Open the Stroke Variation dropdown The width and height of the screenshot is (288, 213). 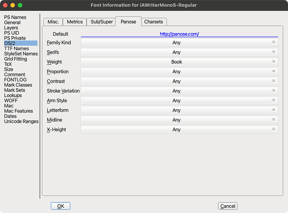(x=179, y=91)
